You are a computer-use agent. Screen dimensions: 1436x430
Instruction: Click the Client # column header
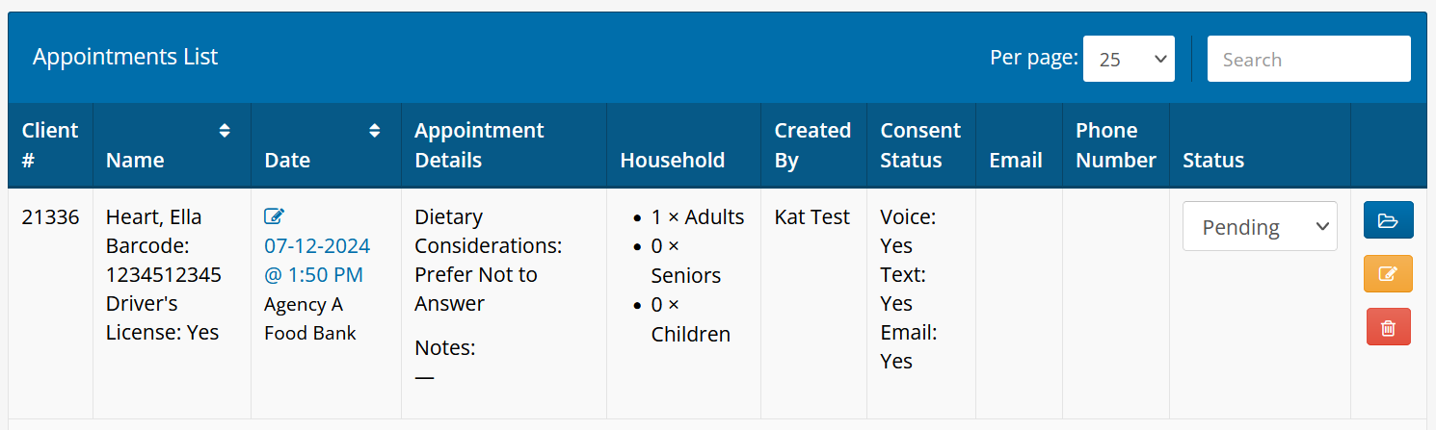[50, 145]
